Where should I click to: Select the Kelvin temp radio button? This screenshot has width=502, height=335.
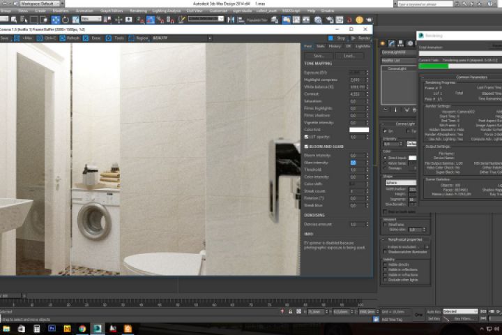click(x=385, y=163)
